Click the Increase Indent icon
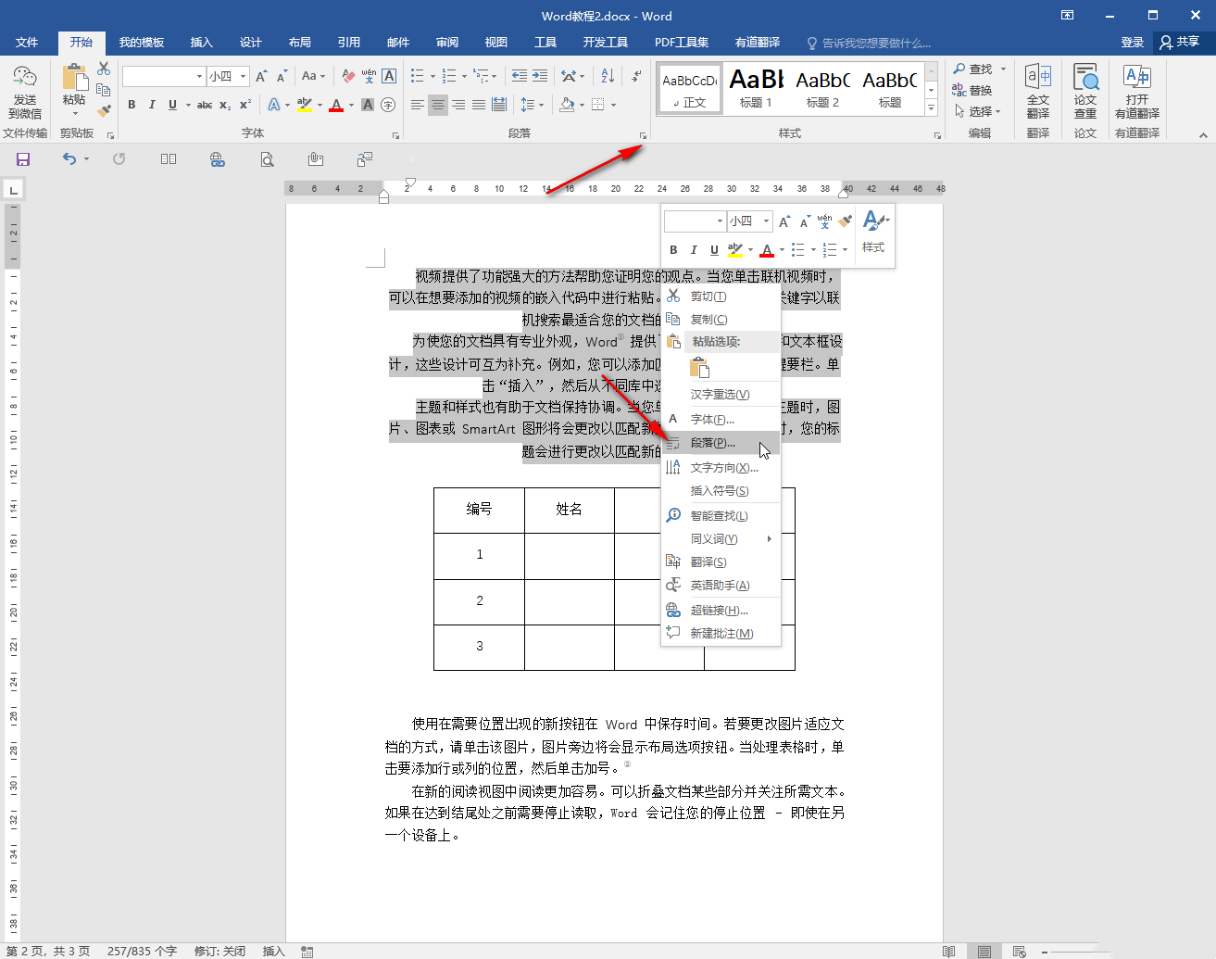1216x959 pixels. 540,76
